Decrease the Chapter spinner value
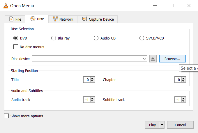Viewport: 198px width, 133px height. [x=184, y=81]
